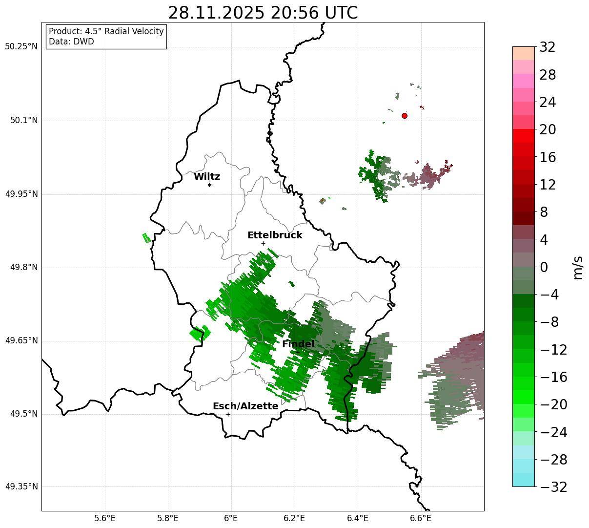Screen dimensions: 589x528
Task: Click the 5.6°E longitude label
Action: tap(105, 519)
